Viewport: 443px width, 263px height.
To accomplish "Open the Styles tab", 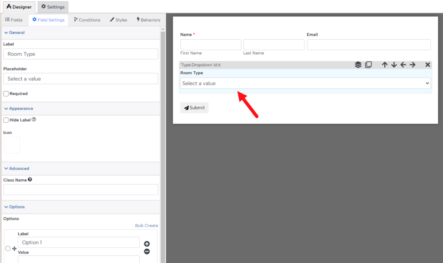I will point(119,20).
